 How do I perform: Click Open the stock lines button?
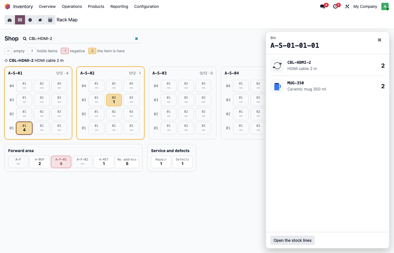point(292,240)
